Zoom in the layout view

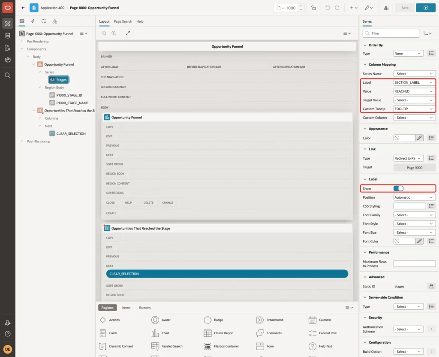[x=114, y=33]
